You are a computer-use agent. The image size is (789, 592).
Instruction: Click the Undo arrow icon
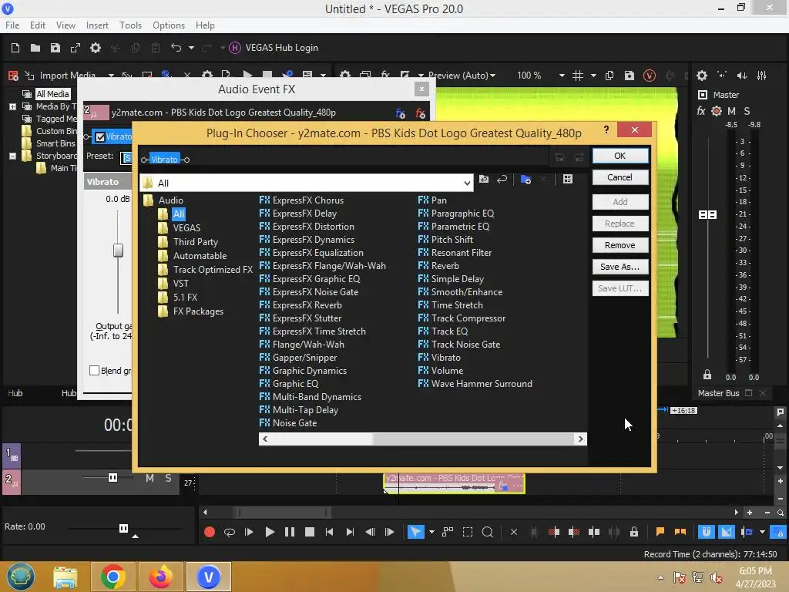click(176, 48)
